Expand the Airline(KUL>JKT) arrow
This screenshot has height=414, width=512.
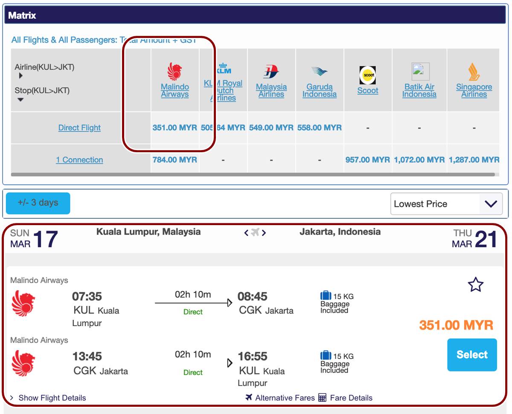[20, 76]
